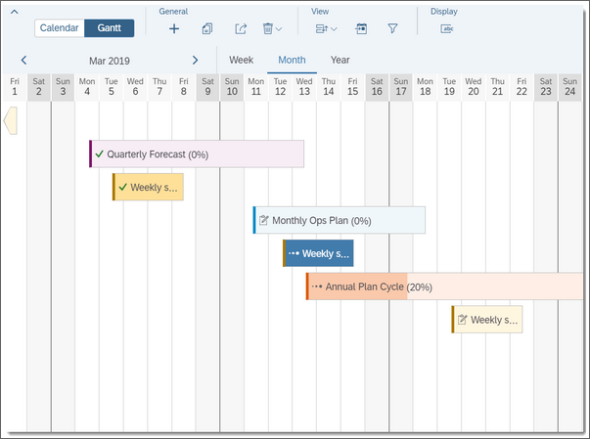Open the Filter funnel icon

coord(392,29)
